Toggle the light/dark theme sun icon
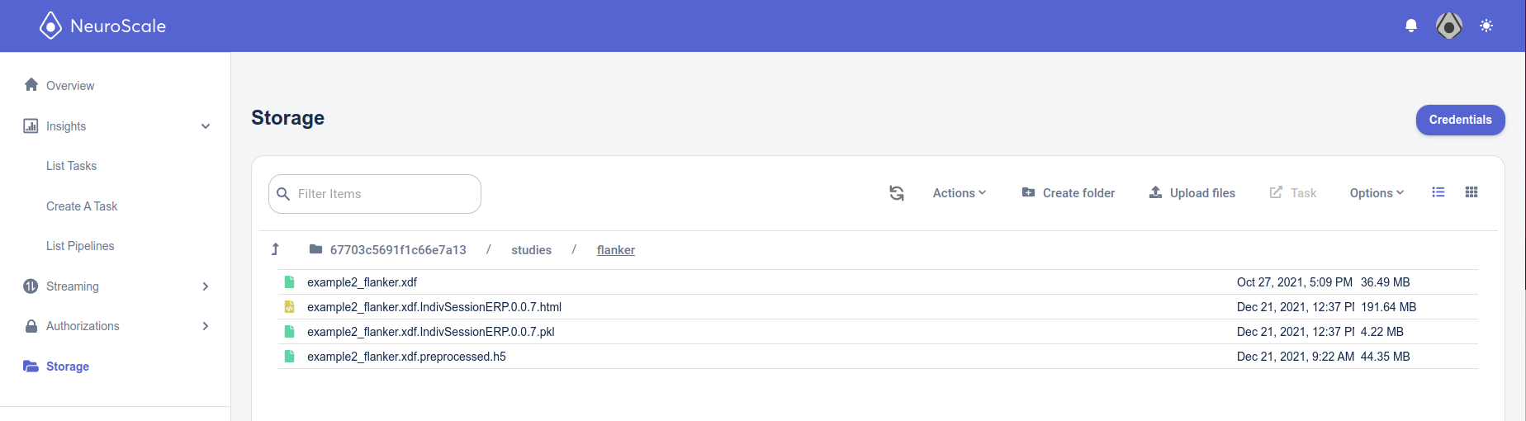This screenshot has height=421, width=1526. pyautogui.click(x=1486, y=26)
